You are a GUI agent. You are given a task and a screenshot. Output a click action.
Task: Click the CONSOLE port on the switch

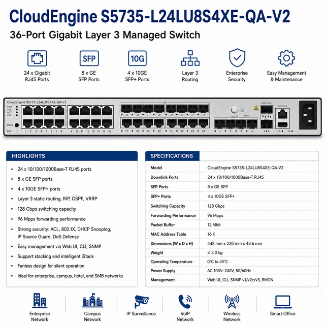tap(282, 114)
